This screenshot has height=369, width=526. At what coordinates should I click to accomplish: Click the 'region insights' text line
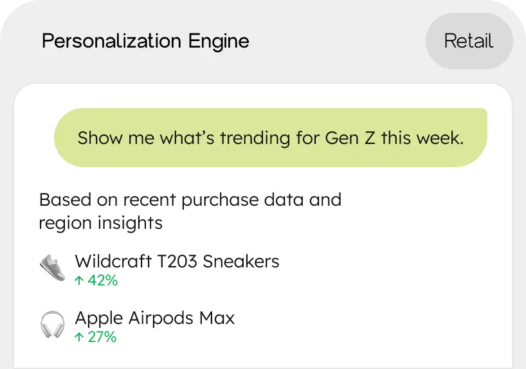tap(100, 223)
